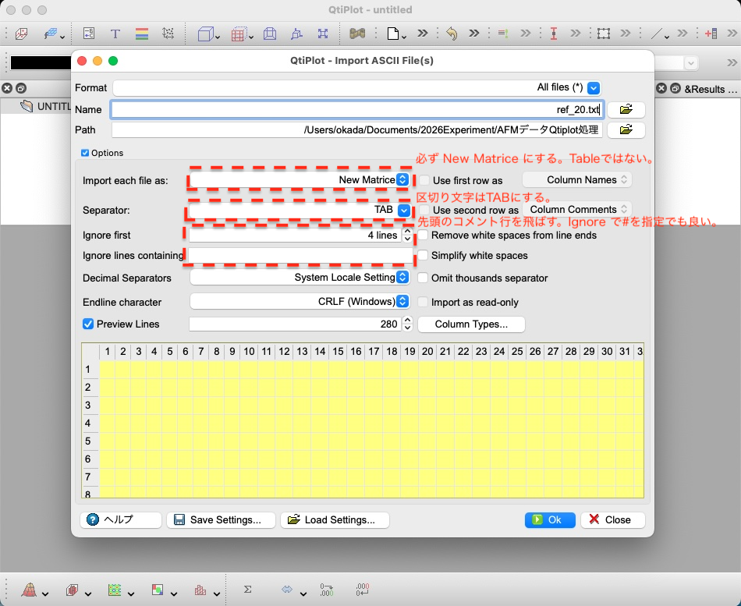This screenshot has height=606, width=741.
Task: Open the 'Column Comments' dropdown
Action: pyautogui.click(x=577, y=209)
